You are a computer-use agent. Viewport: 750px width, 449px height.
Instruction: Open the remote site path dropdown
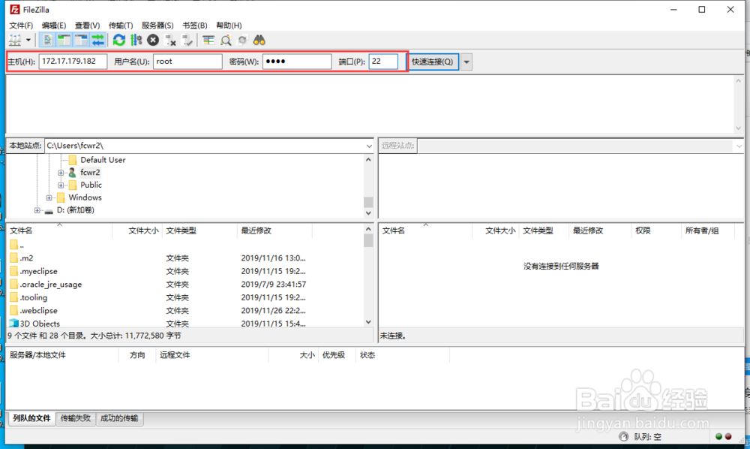tap(739, 146)
